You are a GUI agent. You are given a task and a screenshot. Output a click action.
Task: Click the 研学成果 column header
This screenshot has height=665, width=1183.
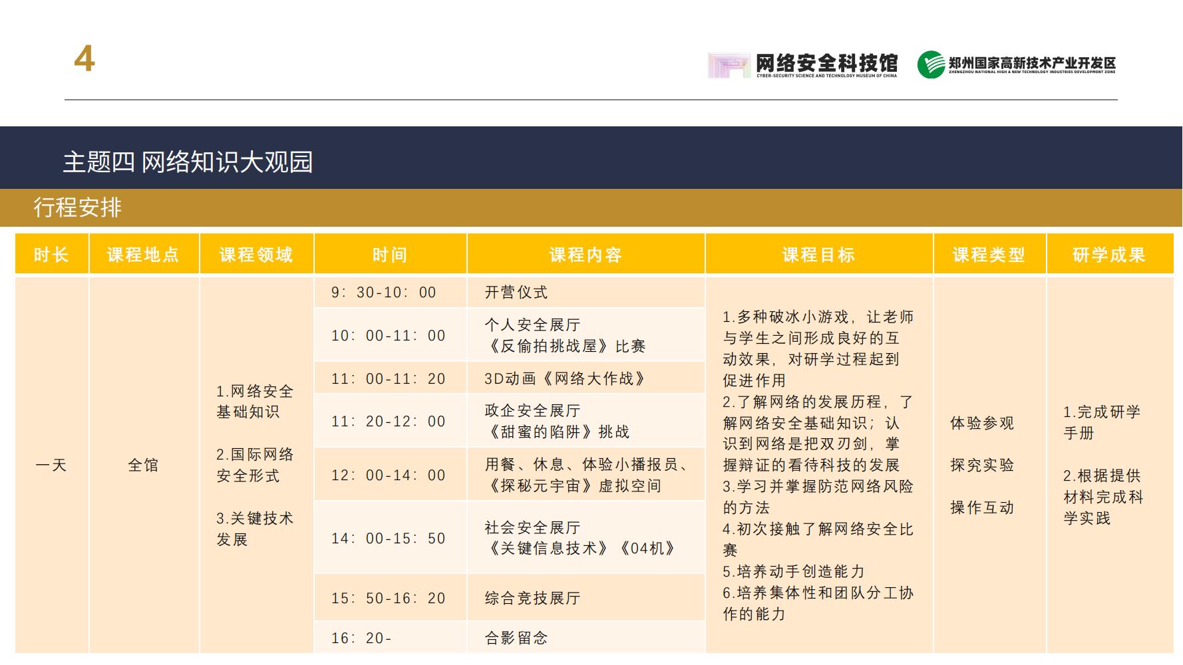click(1110, 254)
